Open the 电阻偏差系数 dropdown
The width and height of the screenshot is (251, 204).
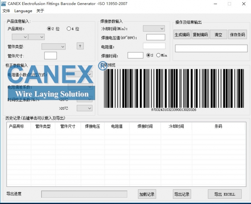[80, 87]
